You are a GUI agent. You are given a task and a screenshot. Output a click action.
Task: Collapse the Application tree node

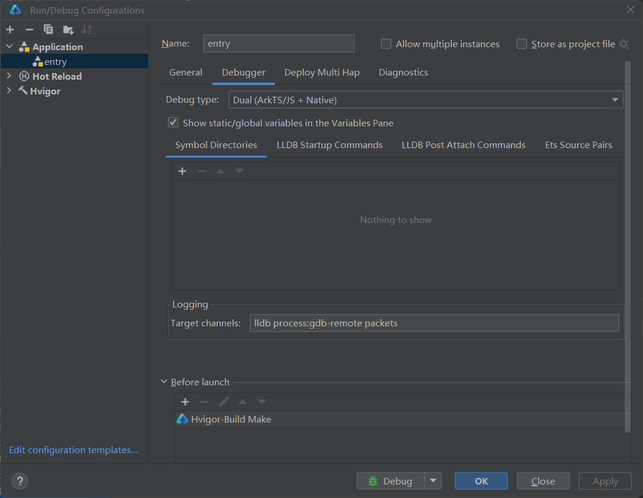pos(9,47)
